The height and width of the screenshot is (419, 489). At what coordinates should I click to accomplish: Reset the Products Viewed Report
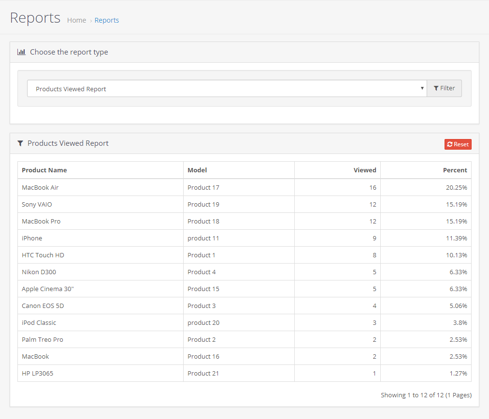tap(458, 144)
